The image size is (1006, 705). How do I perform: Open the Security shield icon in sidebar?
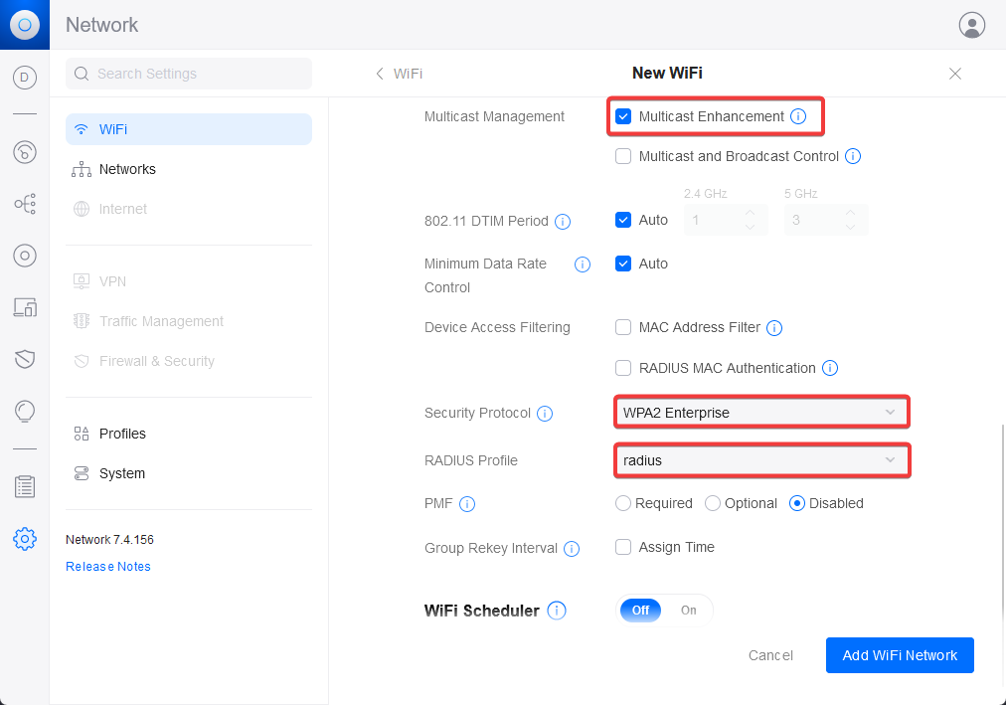click(25, 359)
